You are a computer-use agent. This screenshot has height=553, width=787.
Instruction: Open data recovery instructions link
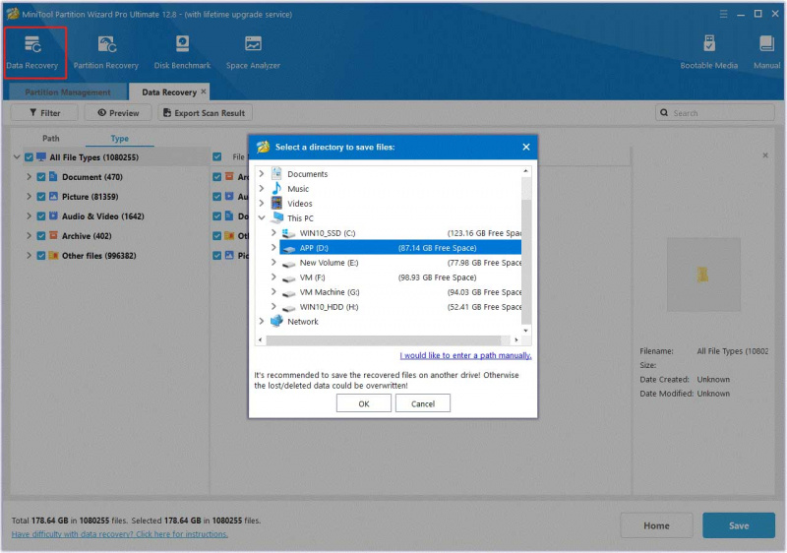click(x=119, y=534)
